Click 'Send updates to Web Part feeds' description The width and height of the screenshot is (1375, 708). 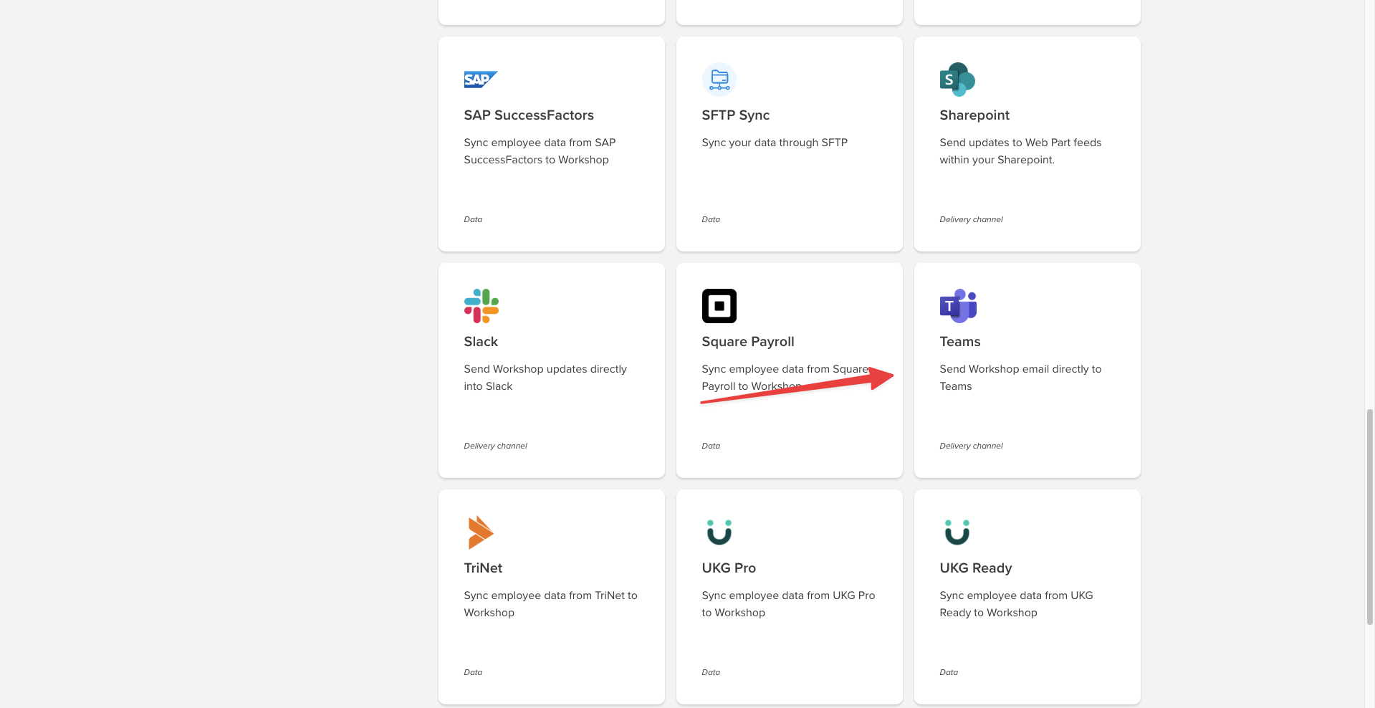click(1020, 151)
